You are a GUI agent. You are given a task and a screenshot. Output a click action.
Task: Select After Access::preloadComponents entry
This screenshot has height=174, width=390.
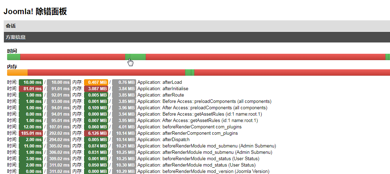[x=202, y=108]
